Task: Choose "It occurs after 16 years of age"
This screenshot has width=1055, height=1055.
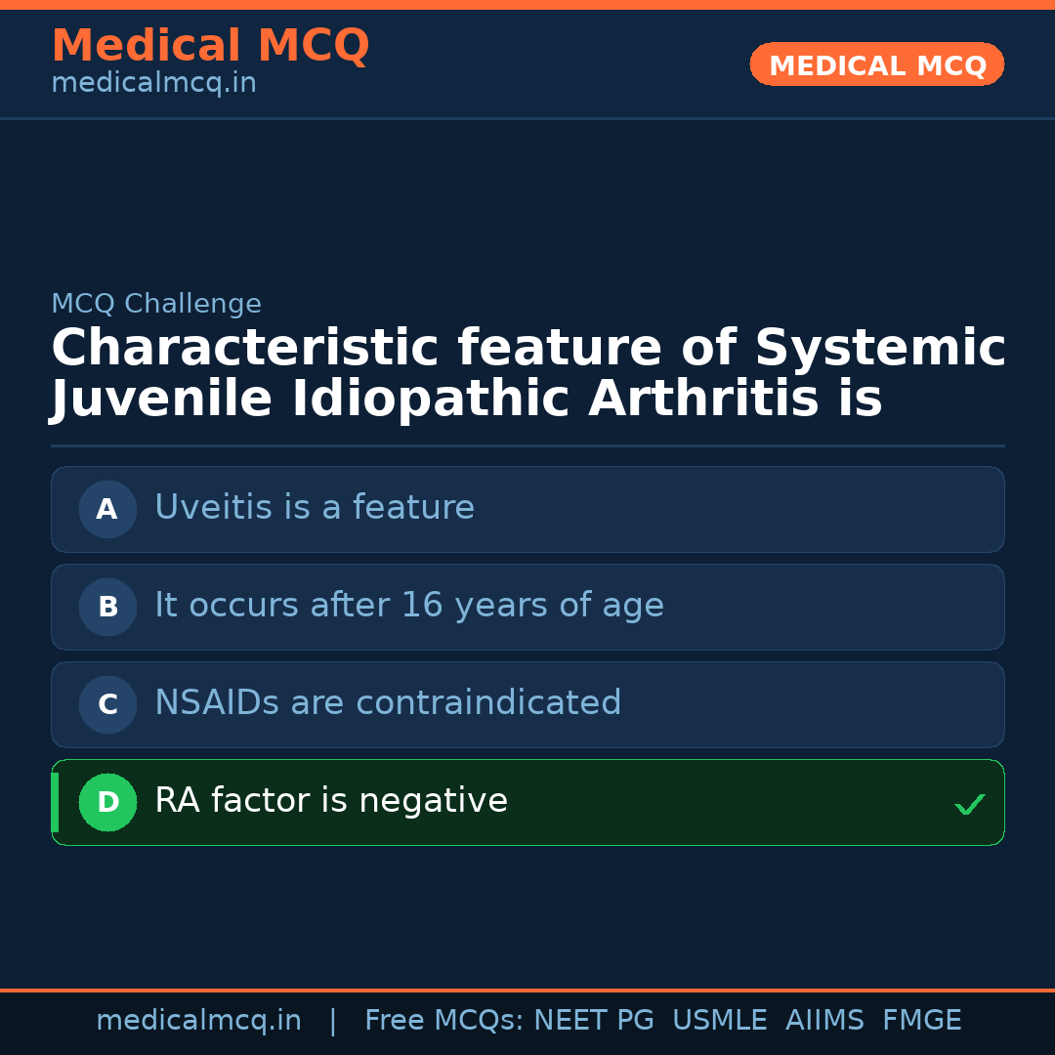Action: [408, 606]
